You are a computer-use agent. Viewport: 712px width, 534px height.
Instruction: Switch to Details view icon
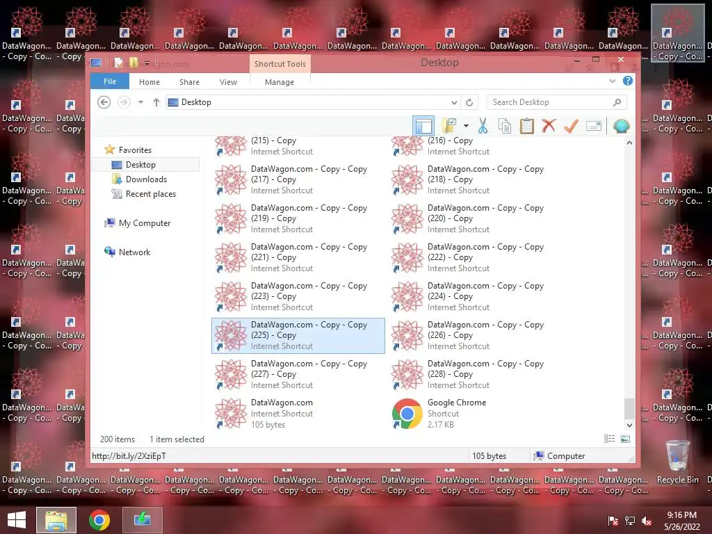tap(609, 439)
